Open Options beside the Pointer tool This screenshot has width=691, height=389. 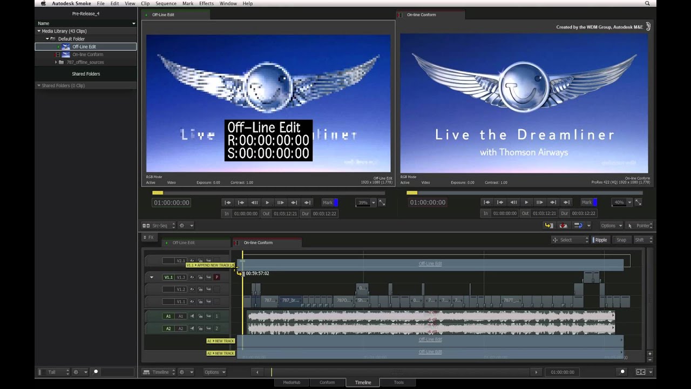(611, 226)
